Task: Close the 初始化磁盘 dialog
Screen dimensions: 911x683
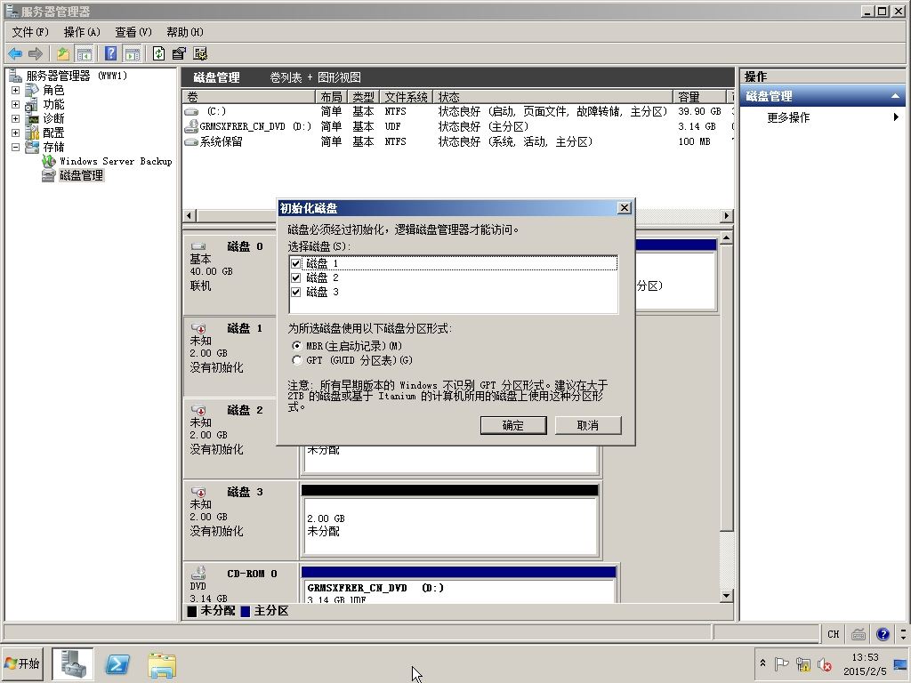Action: tap(624, 208)
